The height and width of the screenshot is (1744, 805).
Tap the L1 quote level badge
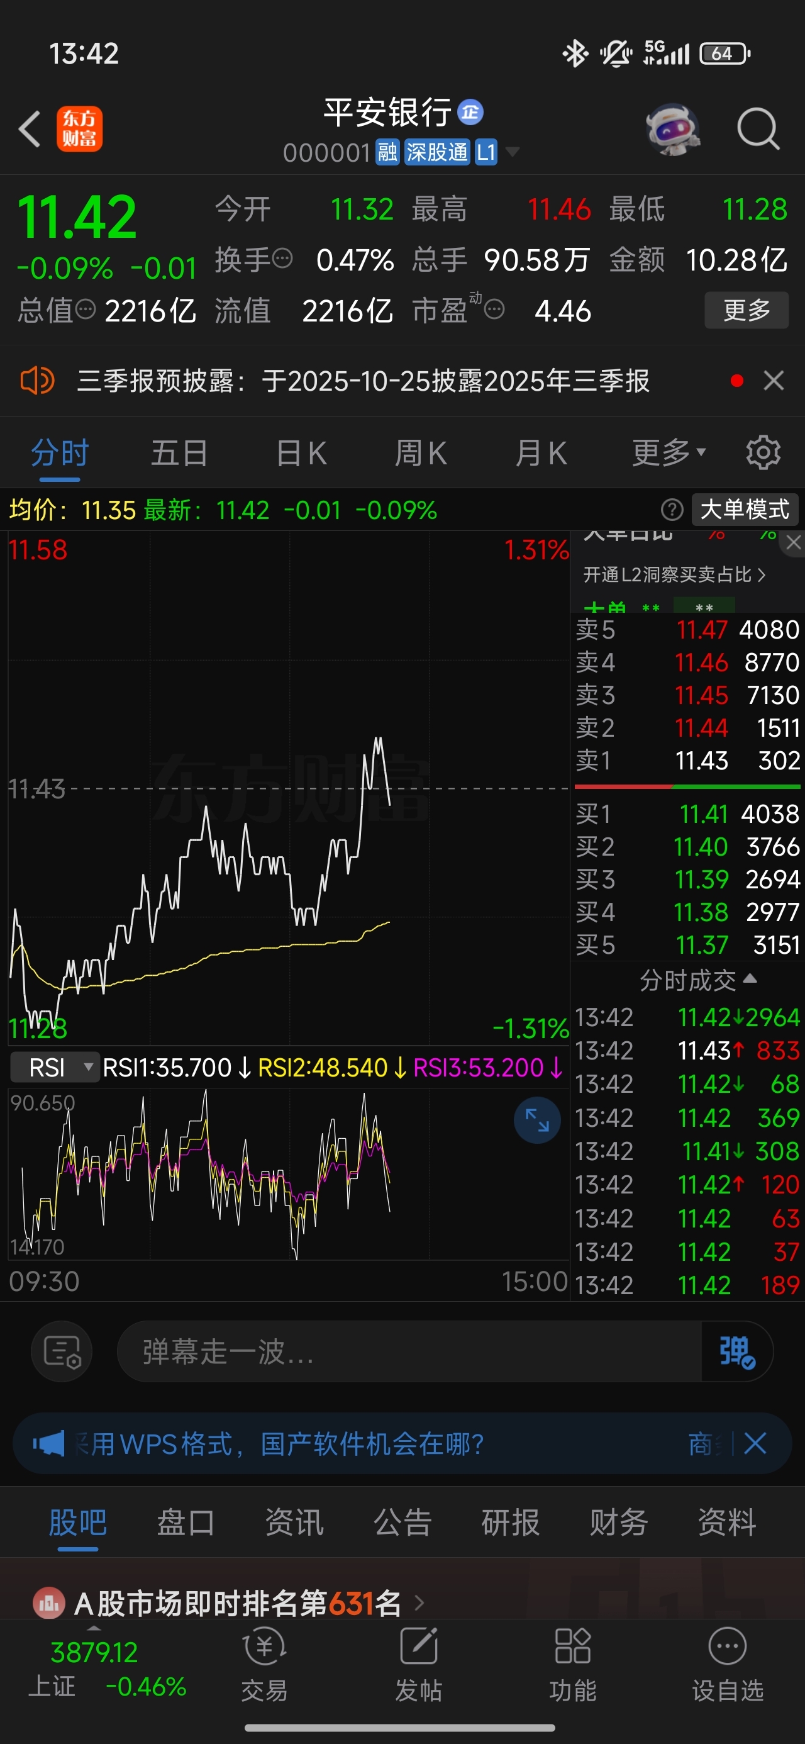pyautogui.click(x=486, y=152)
